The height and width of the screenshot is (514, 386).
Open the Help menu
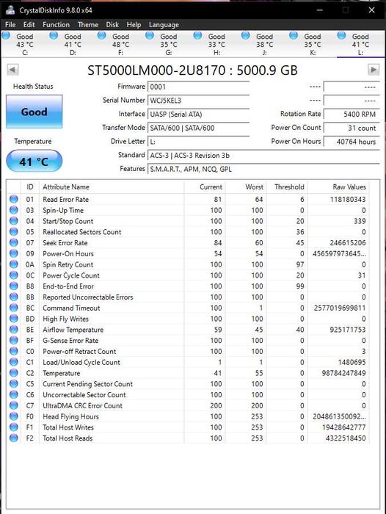(134, 24)
